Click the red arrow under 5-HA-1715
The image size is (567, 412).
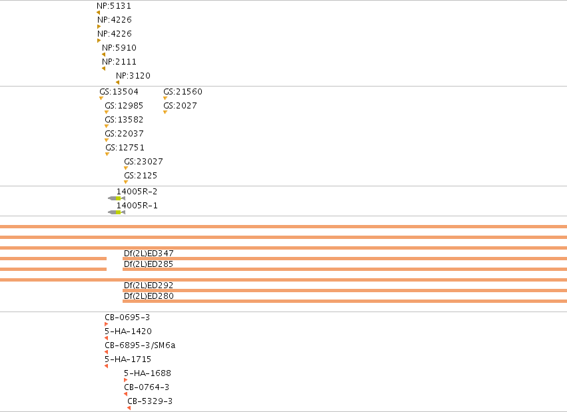click(107, 366)
